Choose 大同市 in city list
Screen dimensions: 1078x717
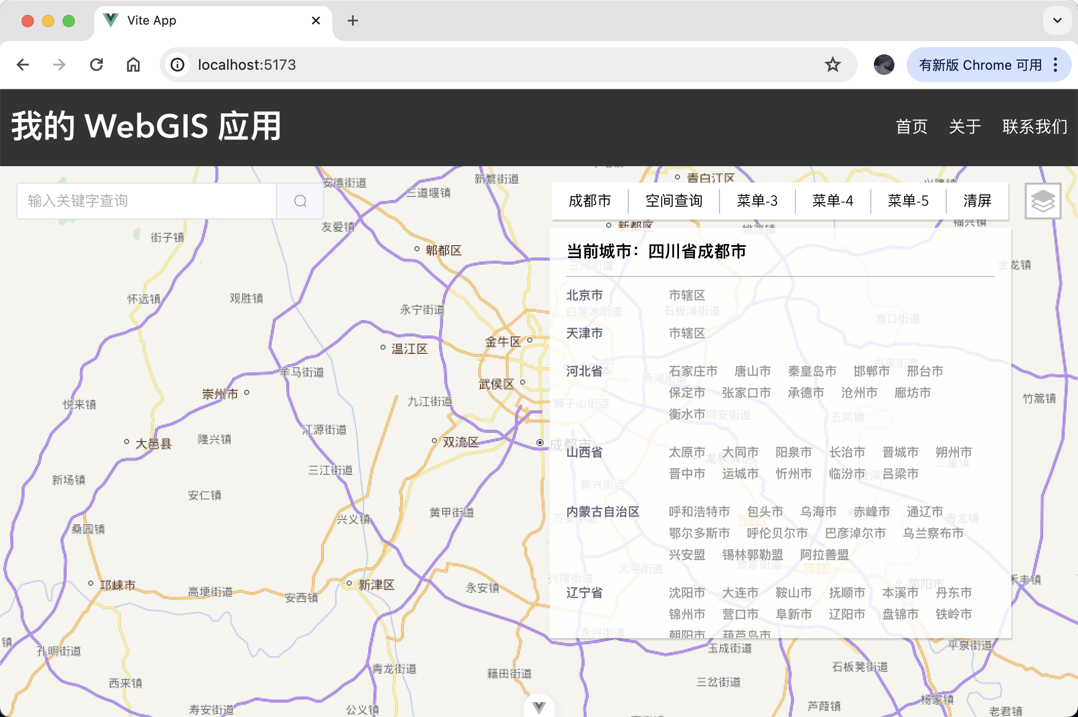point(740,452)
